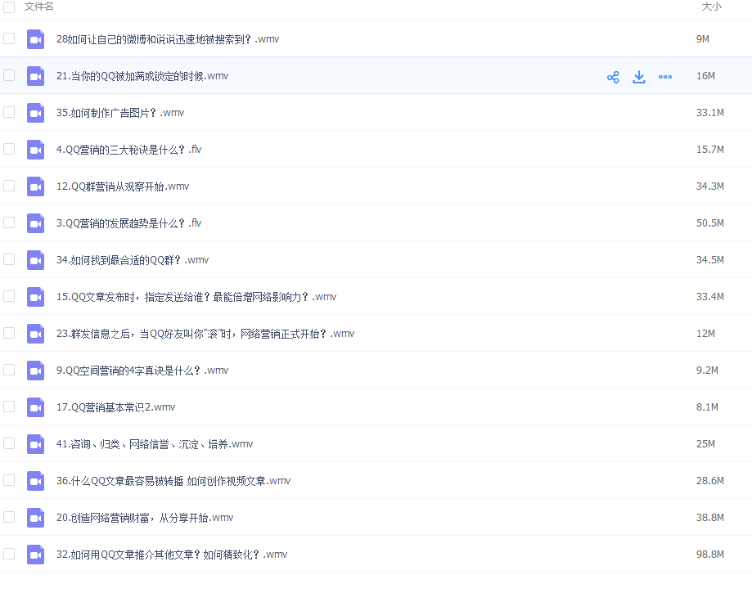Click video icon of 12.QQ群营销从观察开始 file
752x593 pixels.
click(35, 186)
